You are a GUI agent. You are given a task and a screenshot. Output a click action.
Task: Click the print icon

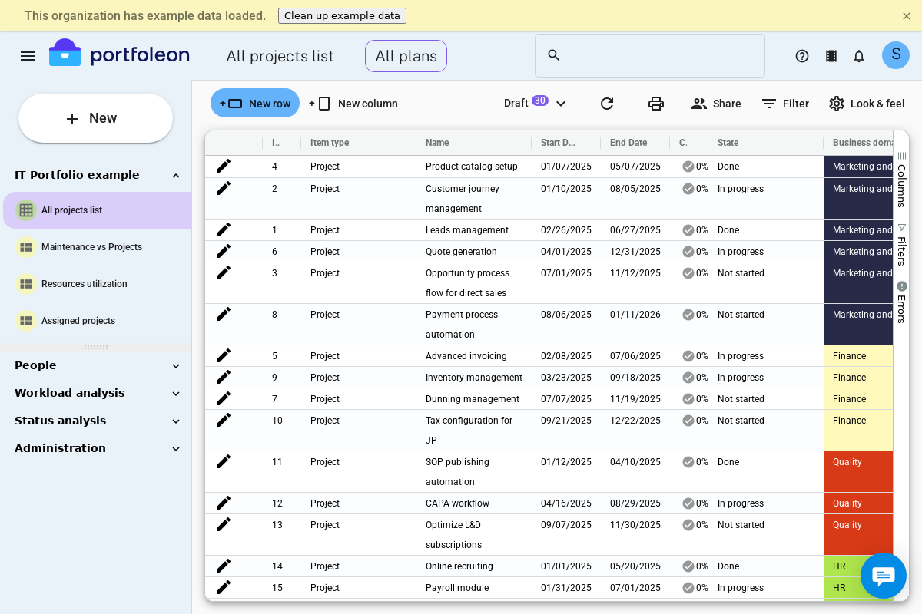tap(656, 104)
